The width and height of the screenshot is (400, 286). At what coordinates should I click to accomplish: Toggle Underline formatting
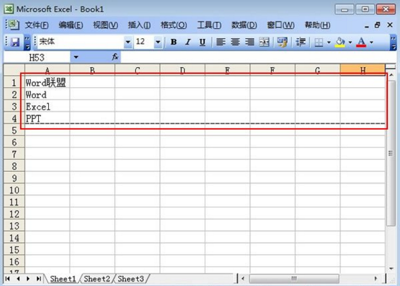(x=202, y=42)
